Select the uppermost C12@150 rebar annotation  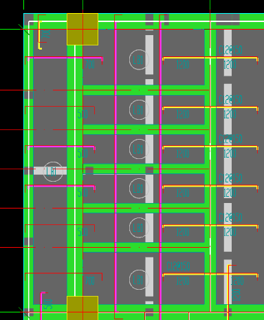pyautogui.click(x=230, y=50)
